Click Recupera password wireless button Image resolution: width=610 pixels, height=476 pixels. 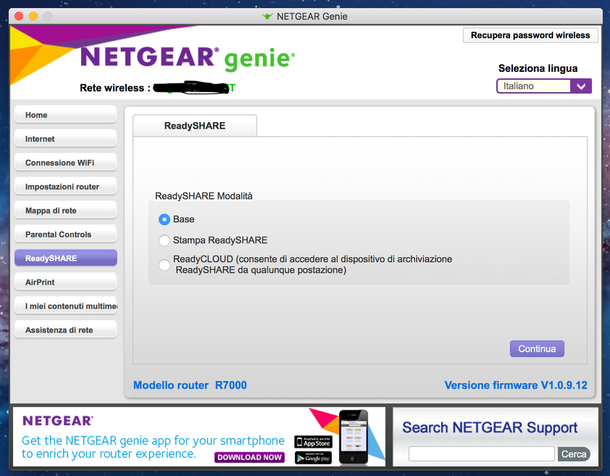tap(530, 35)
